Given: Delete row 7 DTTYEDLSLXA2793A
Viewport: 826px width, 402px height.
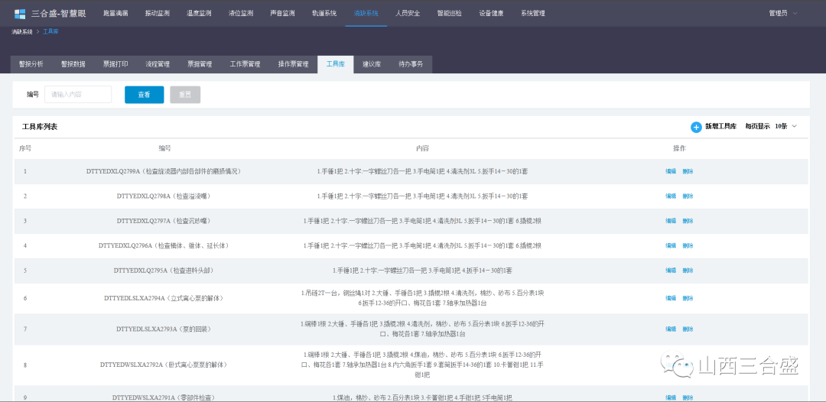Looking at the screenshot, I should click(688, 329).
